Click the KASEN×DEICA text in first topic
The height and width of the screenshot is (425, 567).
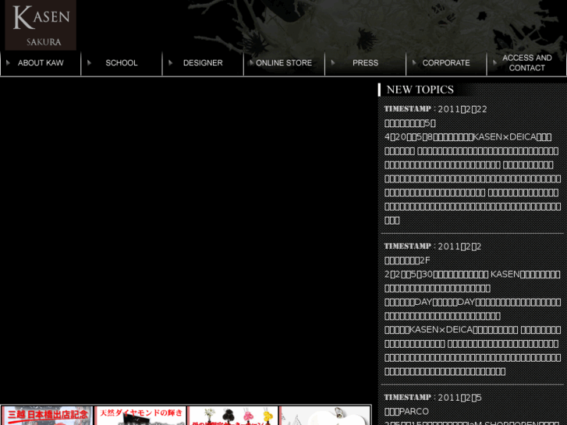505,137
